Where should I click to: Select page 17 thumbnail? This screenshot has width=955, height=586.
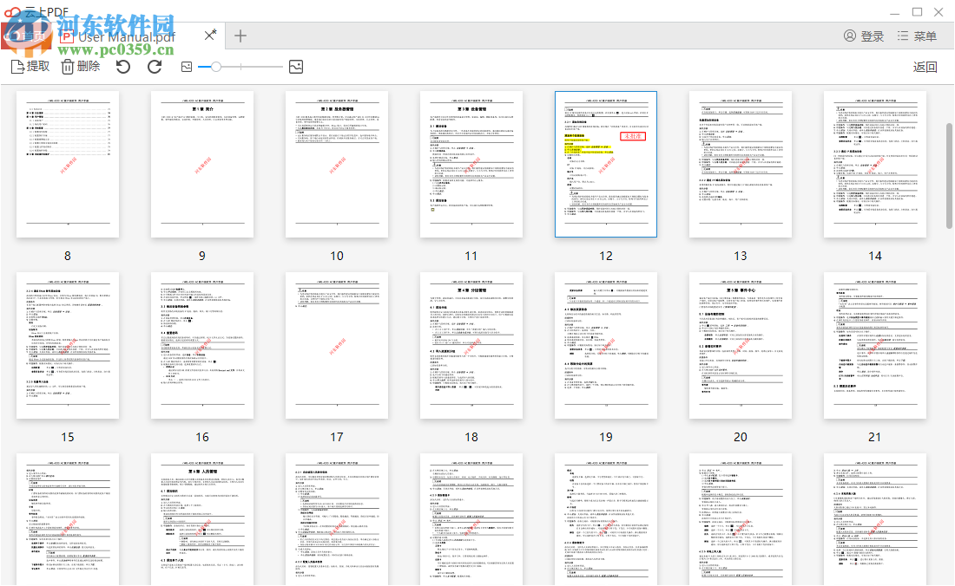337,345
